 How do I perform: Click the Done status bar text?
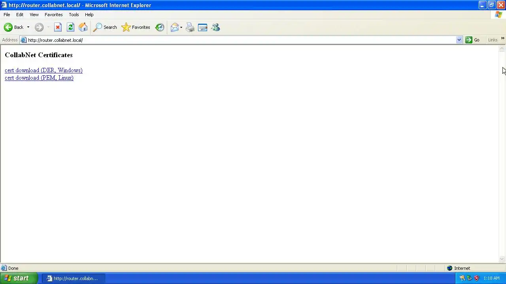(x=13, y=268)
